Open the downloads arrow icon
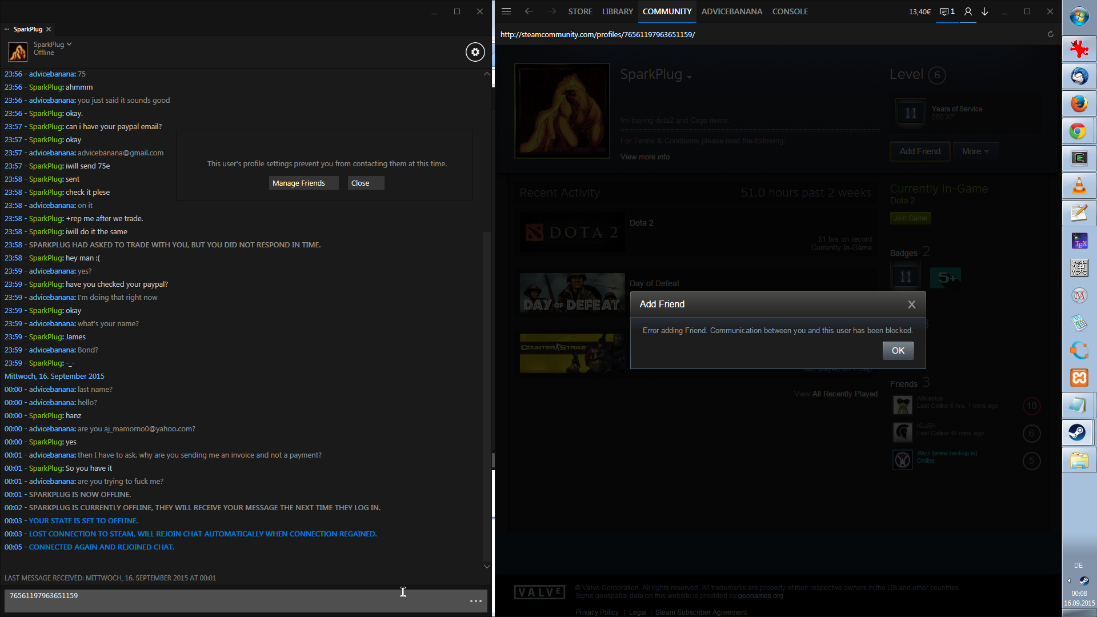1097x617 pixels. coord(985,11)
